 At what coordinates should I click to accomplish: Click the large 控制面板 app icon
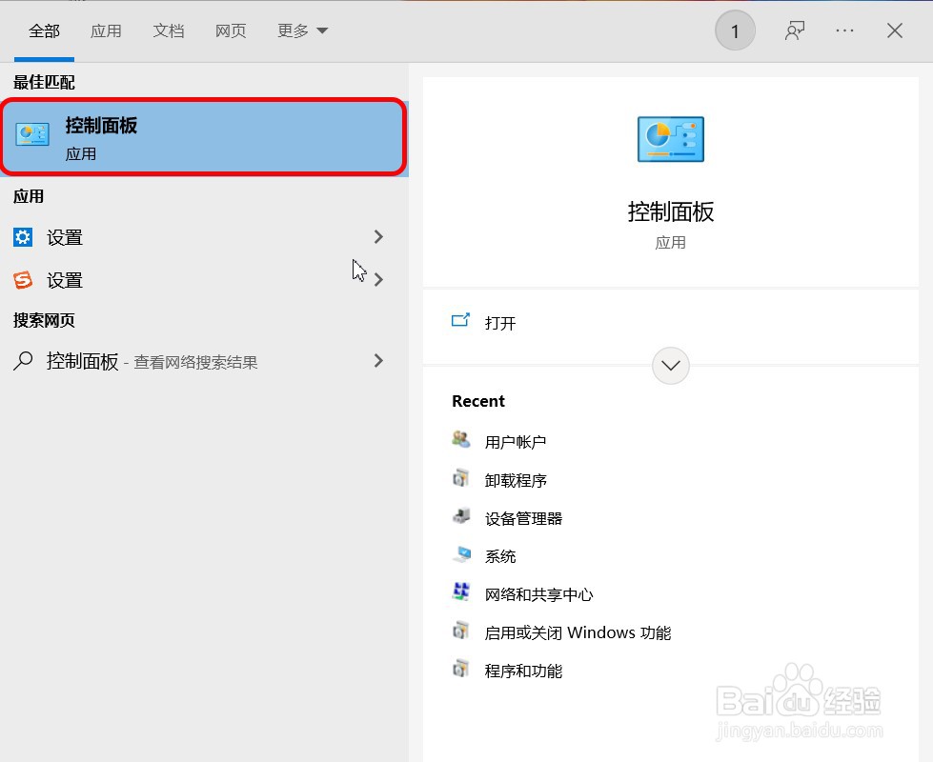coord(670,139)
